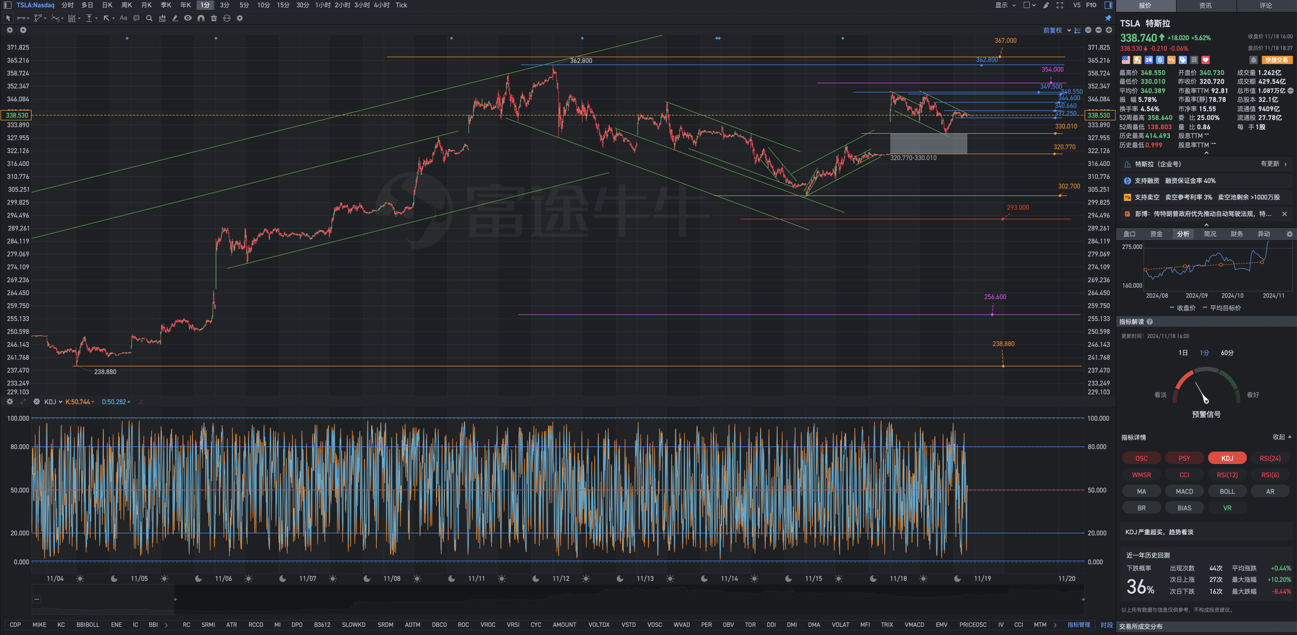This screenshot has width=1297, height=635.
Task: Select the Tick chart view
Action: [402, 5]
